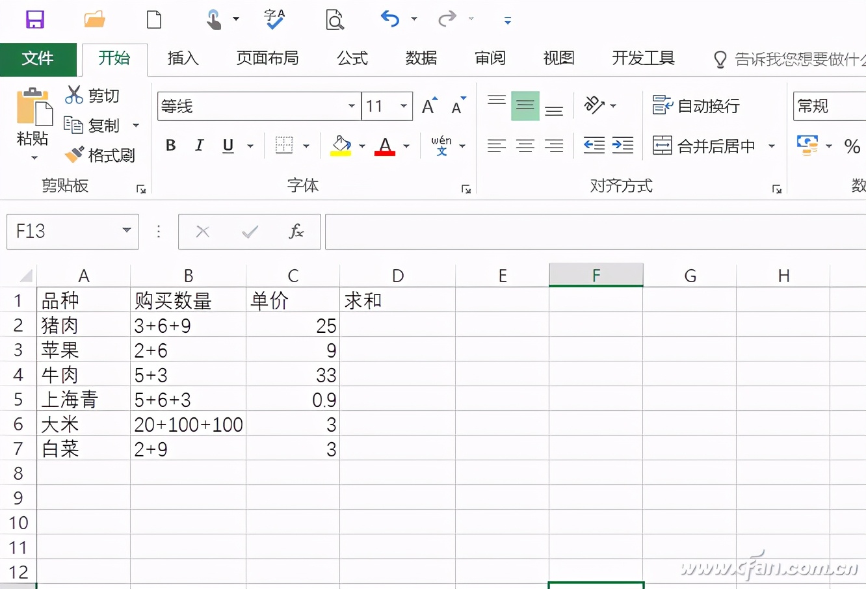Expand merge and center options arrow
This screenshot has height=589, width=866.
(x=772, y=146)
